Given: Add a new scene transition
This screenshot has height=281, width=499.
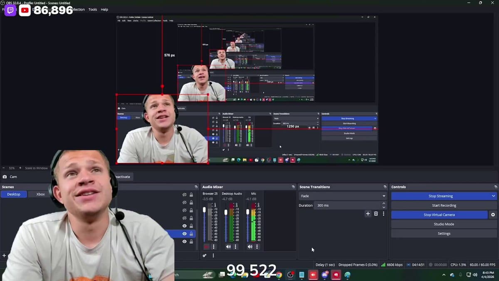Looking at the screenshot, I should click(368, 214).
